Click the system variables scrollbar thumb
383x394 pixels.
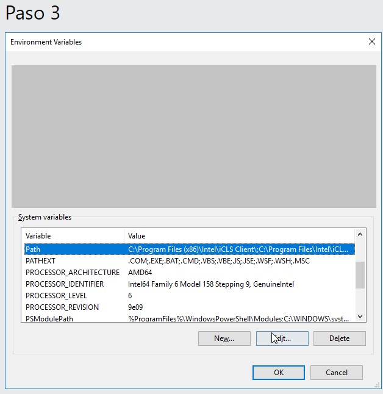pos(360,275)
